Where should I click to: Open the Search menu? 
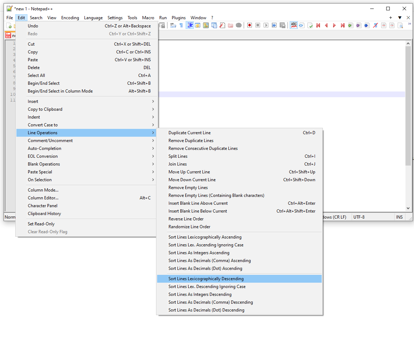pyautogui.click(x=36, y=18)
